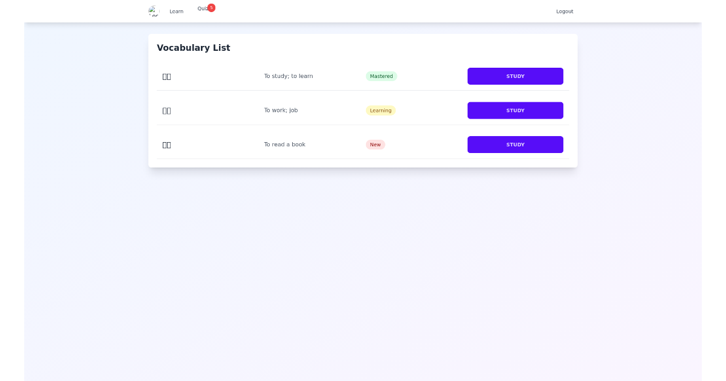The image size is (726, 381).
Task: Click the definition 'To work; job'
Action: [281, 110]
